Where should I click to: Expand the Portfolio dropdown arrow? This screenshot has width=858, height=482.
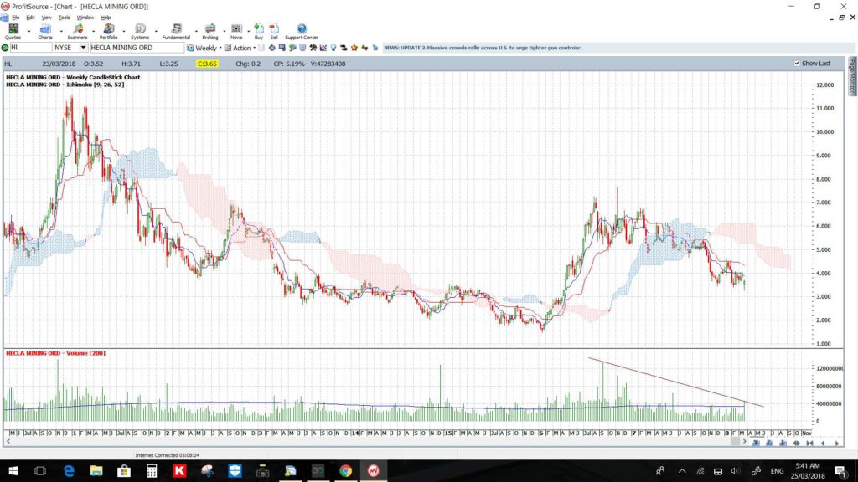(124, 32)
